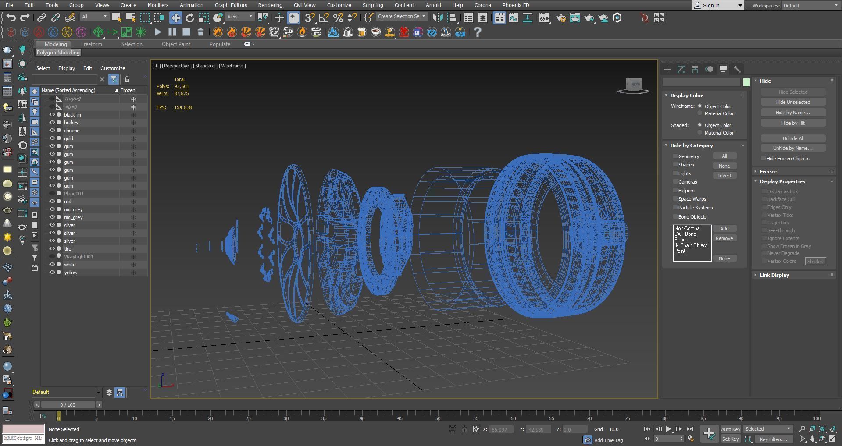Viewport: 842px width, 446px height.
Task: Open the Key Filters dialog button
Action: (774, 439)
